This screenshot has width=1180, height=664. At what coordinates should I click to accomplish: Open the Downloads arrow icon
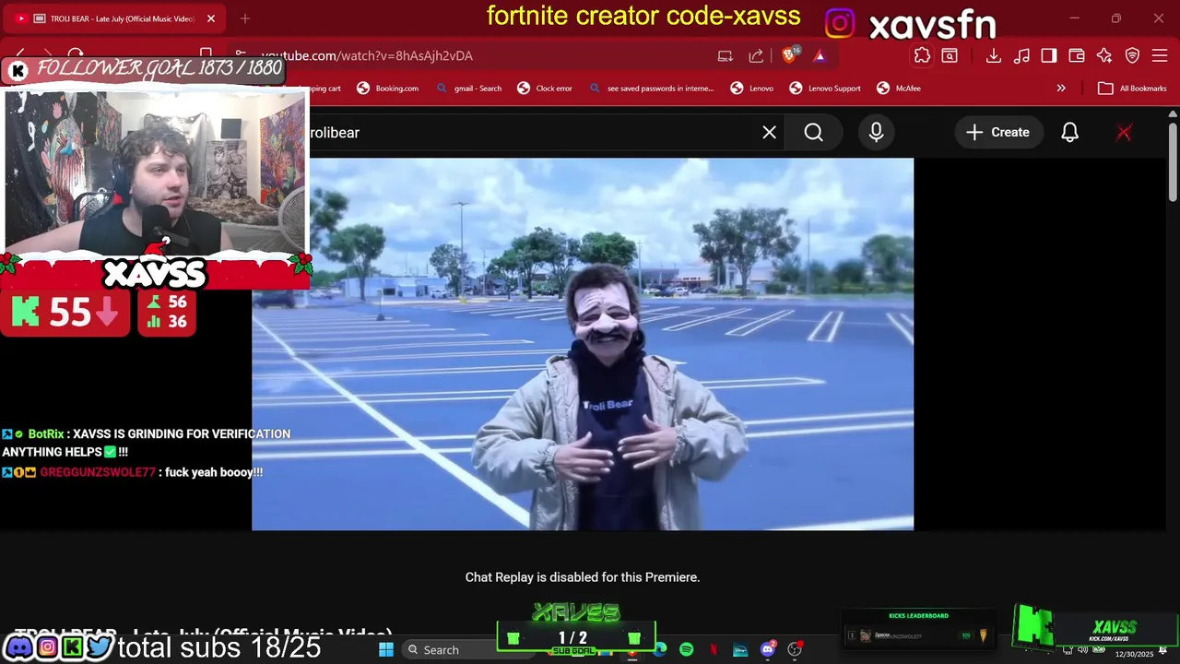coord(993,55)
